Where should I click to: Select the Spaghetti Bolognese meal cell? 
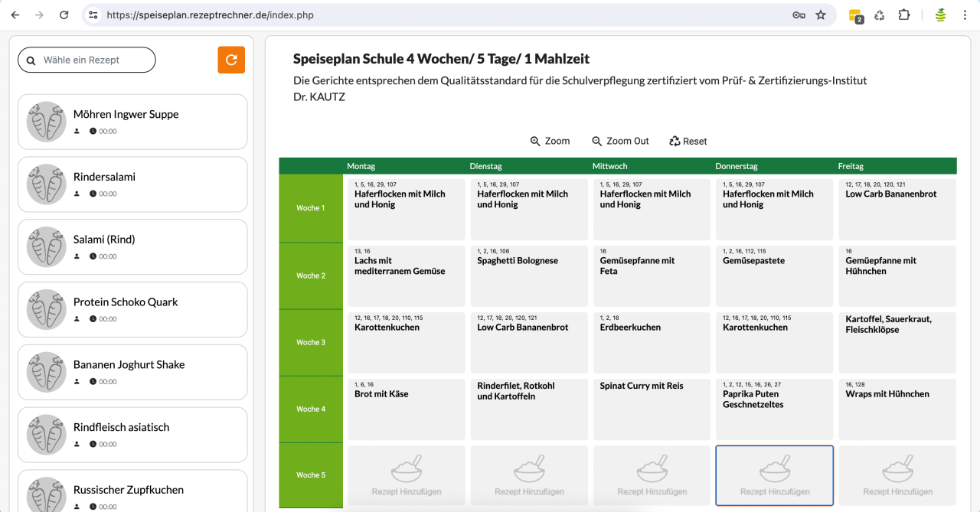pos(529,276)
